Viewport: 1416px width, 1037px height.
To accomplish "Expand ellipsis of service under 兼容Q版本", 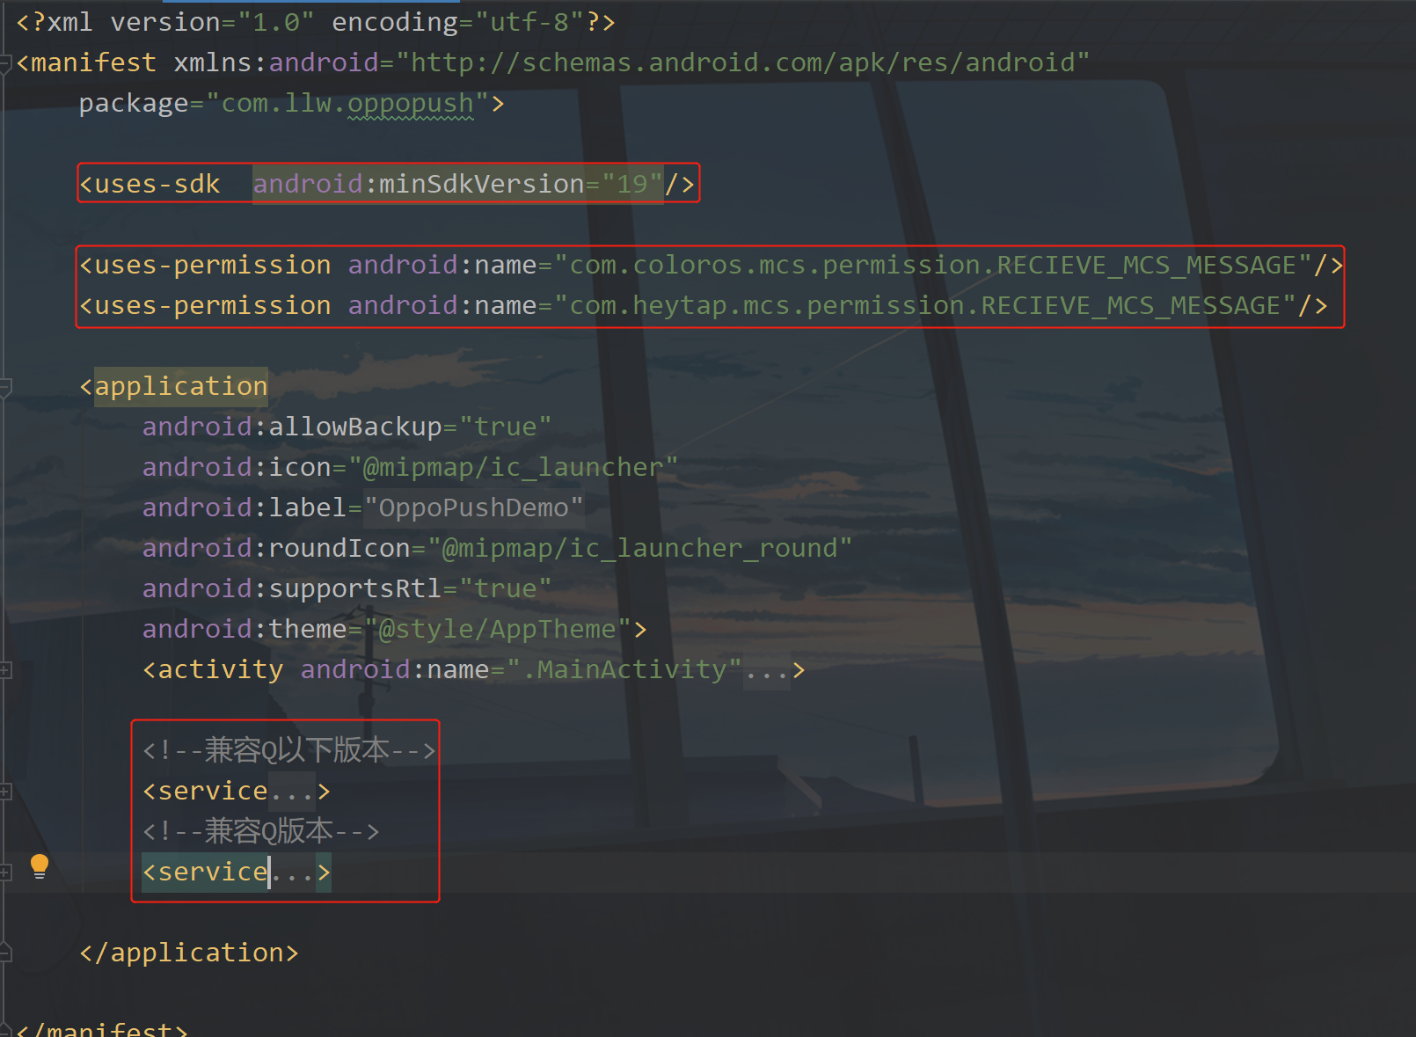I will tap(293, 873).
